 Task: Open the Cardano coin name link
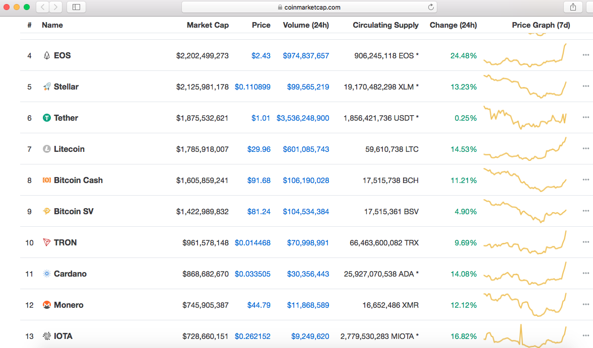70,274
